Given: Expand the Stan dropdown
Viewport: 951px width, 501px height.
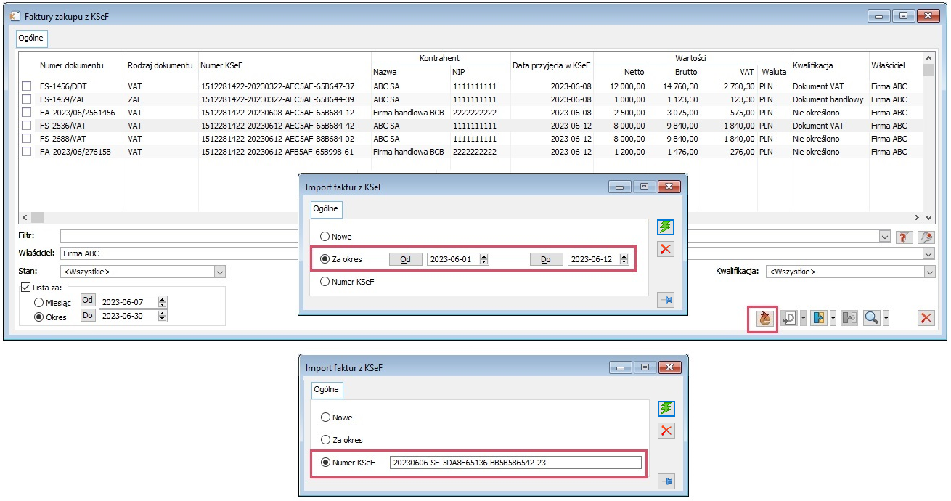Looking at the screenshot, I should point(220,272).
